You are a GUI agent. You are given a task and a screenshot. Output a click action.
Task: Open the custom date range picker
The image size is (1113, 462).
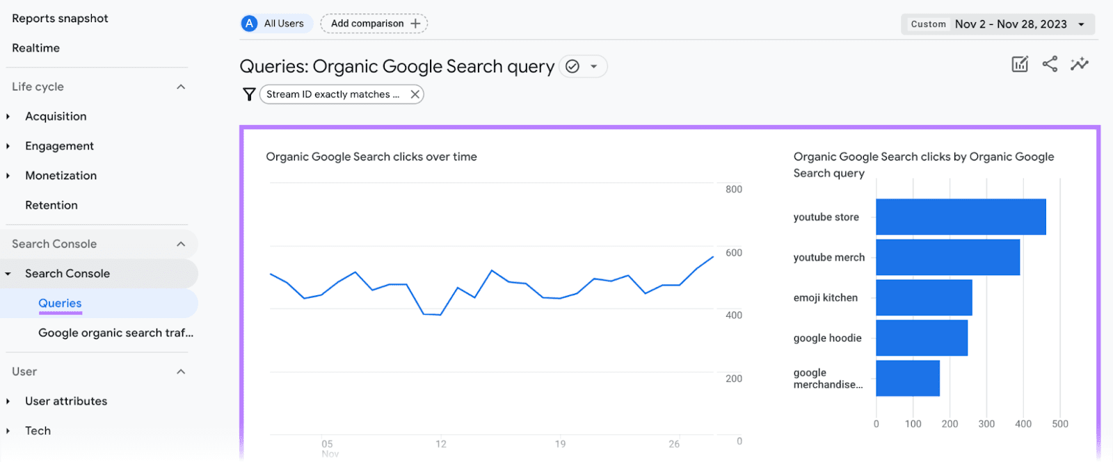pos(998,24)
